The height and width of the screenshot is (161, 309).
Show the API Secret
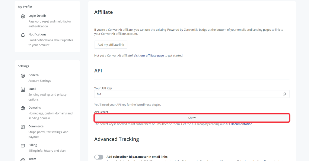192,118
